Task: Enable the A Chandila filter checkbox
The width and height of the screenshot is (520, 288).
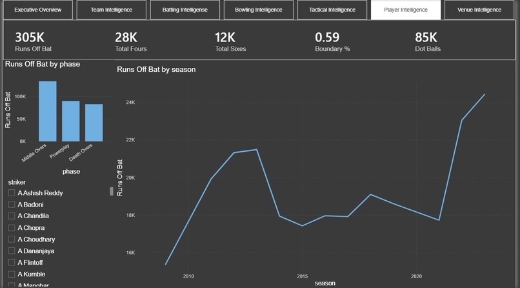Action: point(12,216)
